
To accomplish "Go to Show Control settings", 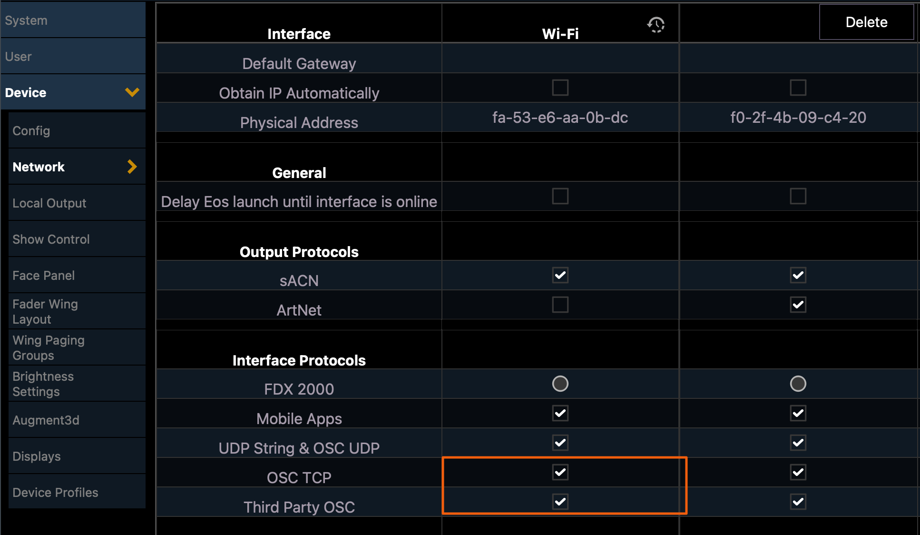I will click(77, 239).
